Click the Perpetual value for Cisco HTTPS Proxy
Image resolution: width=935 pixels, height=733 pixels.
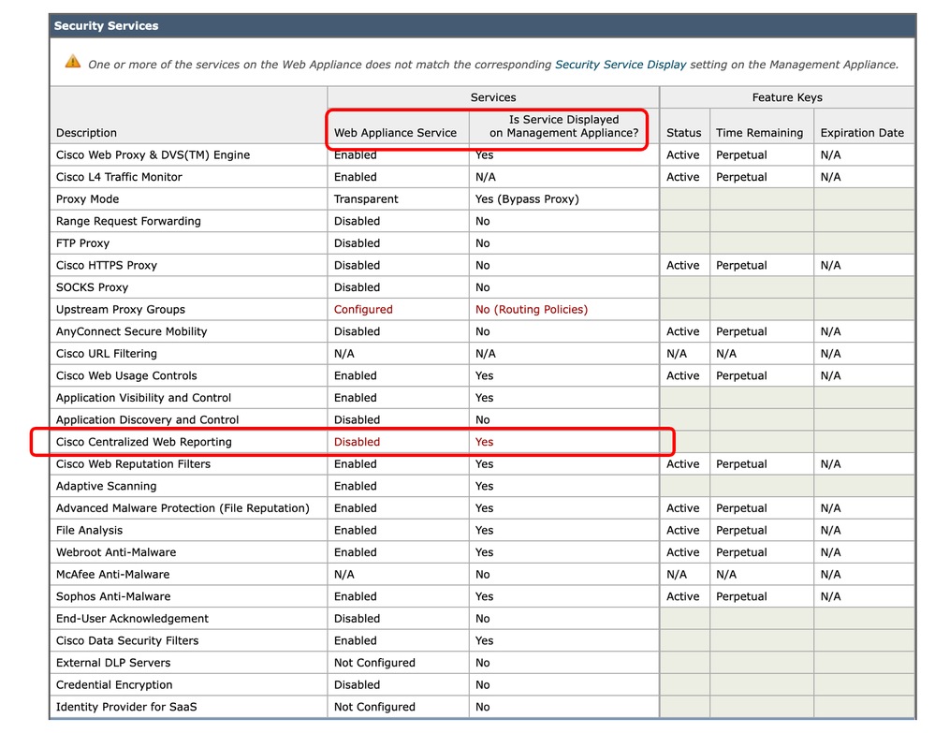click(x=741, y=265)
